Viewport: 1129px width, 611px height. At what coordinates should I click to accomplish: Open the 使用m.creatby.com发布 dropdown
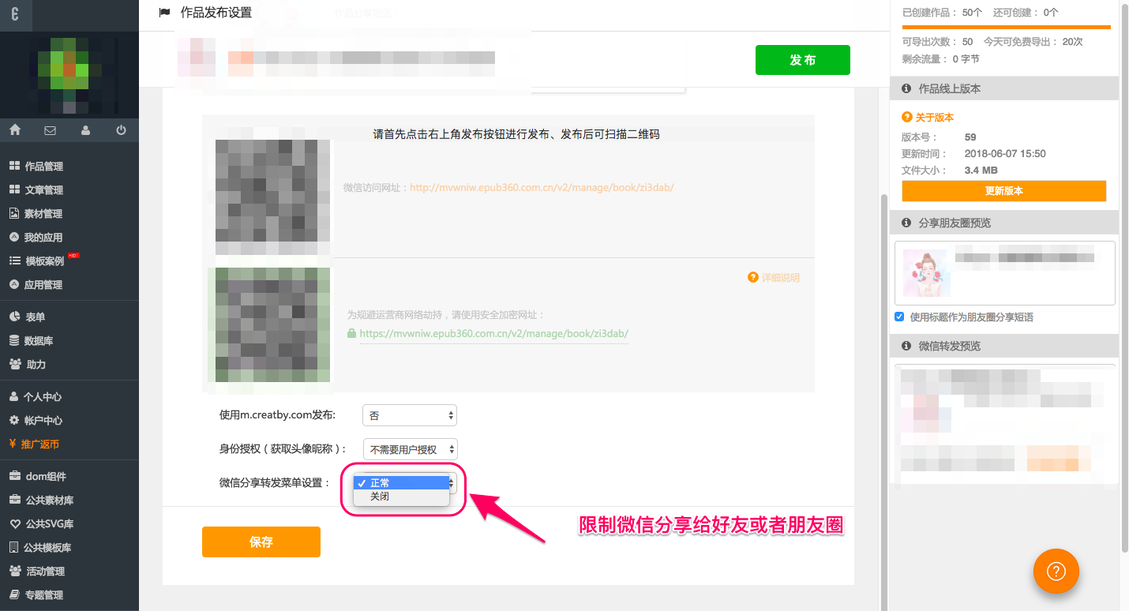click(409, 415)
